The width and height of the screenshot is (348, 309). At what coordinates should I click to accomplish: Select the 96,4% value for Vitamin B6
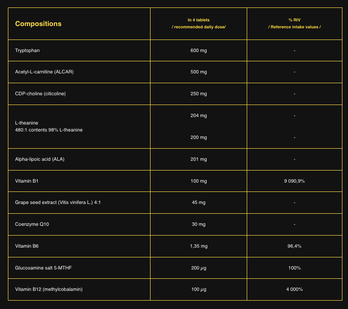(x=295, y=246)
